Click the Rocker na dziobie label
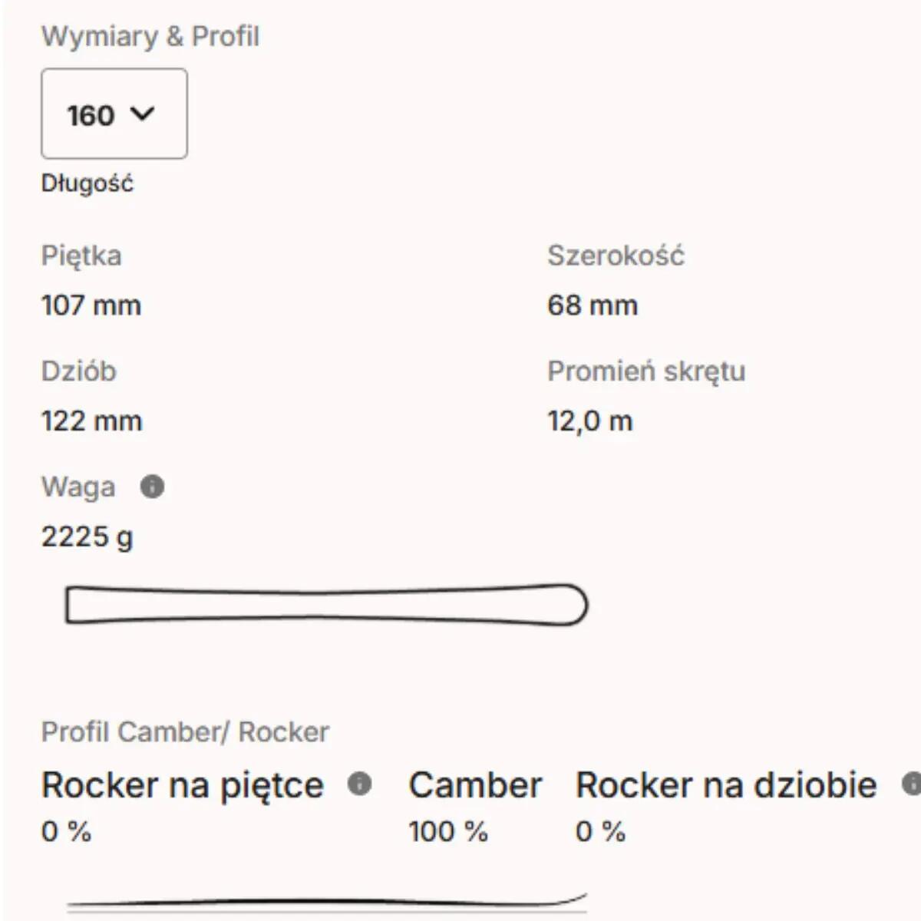 click(x=726, y=784)
